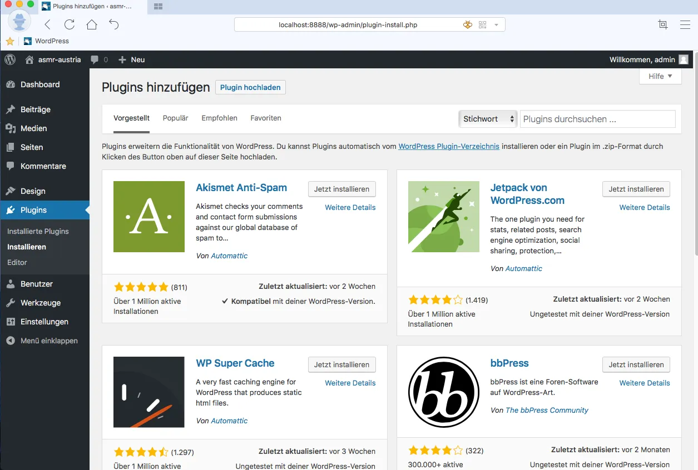Image resolution: width=698 pixels, height=470 pixels.
Task: Open Einstellungen in sidebar
Action: tap(44, 322)
